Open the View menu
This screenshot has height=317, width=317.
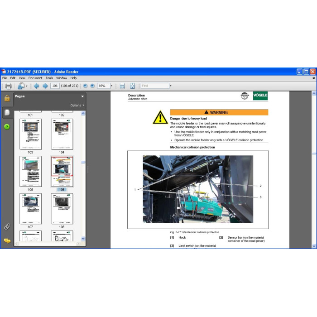[22, 78]
